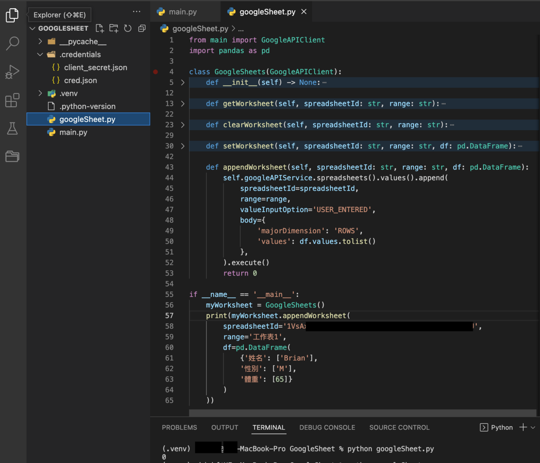Collapse the .credentials folder
The height and width of the screenshot is (463, 540).
coord(40,54)
